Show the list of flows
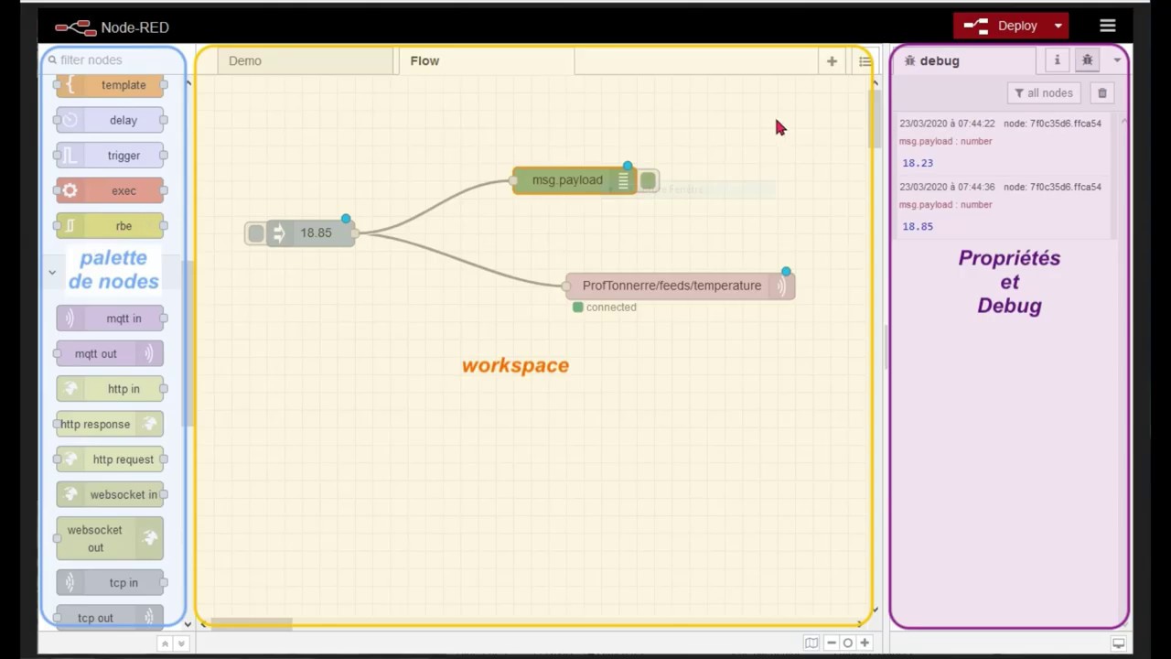The image size is (1171, 659). [865, 61]
